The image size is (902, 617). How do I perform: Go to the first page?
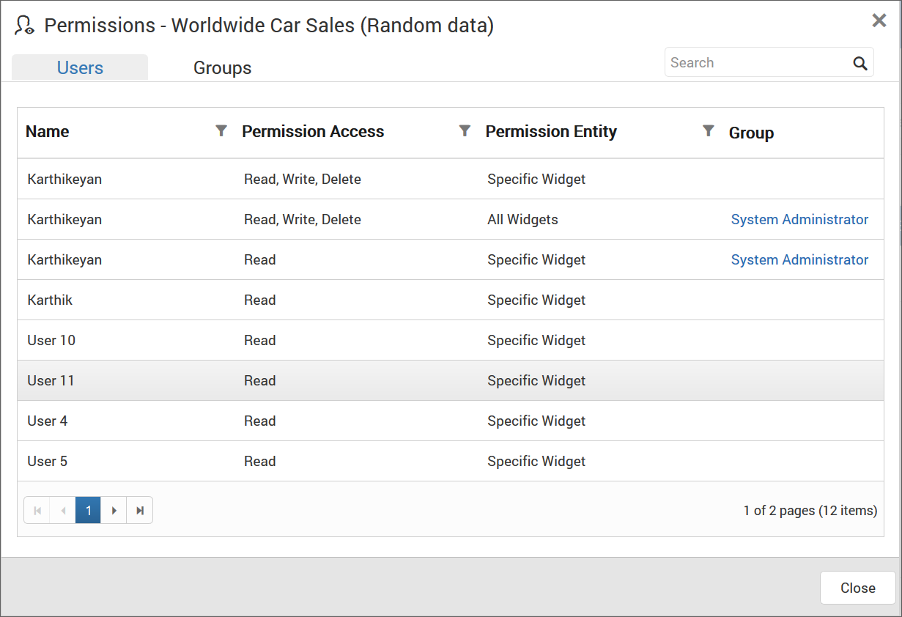coord(37,510)
